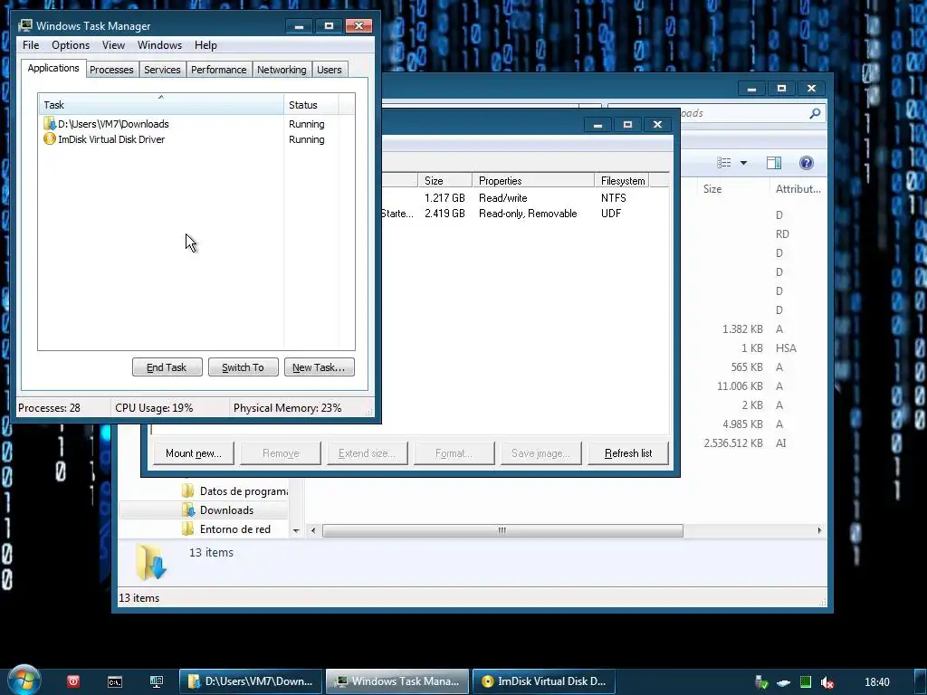The width and height of the screenshot is (927, 695).
Task: Open the Windows menu in Task Manager
Action: [159, 45]
